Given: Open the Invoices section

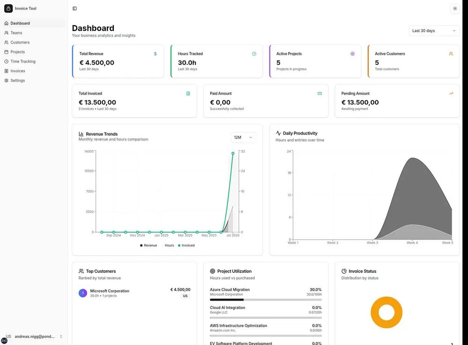Looking at the screenshot, I should coord(18,71).
